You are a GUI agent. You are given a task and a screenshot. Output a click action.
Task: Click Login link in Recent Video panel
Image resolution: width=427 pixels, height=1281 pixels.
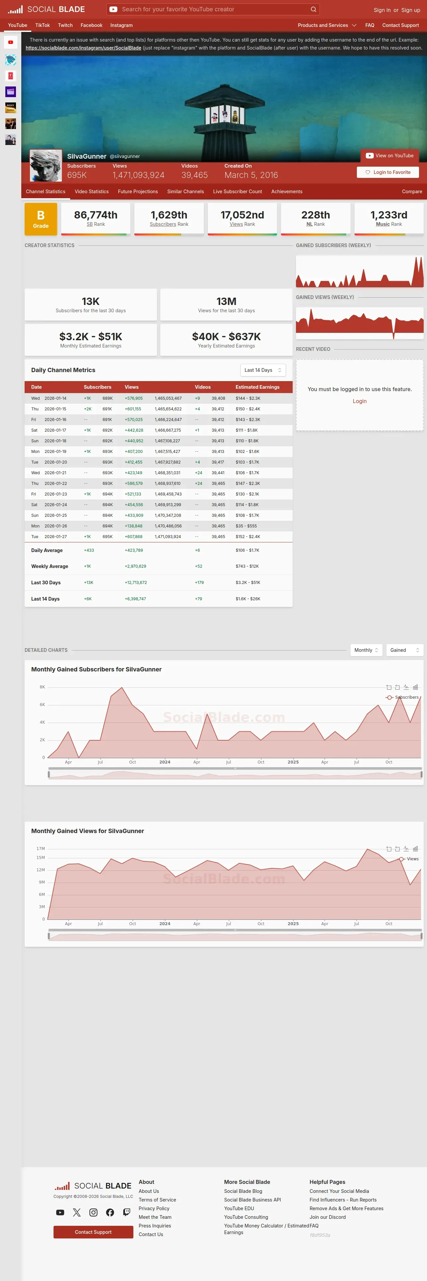pos(360,401)
